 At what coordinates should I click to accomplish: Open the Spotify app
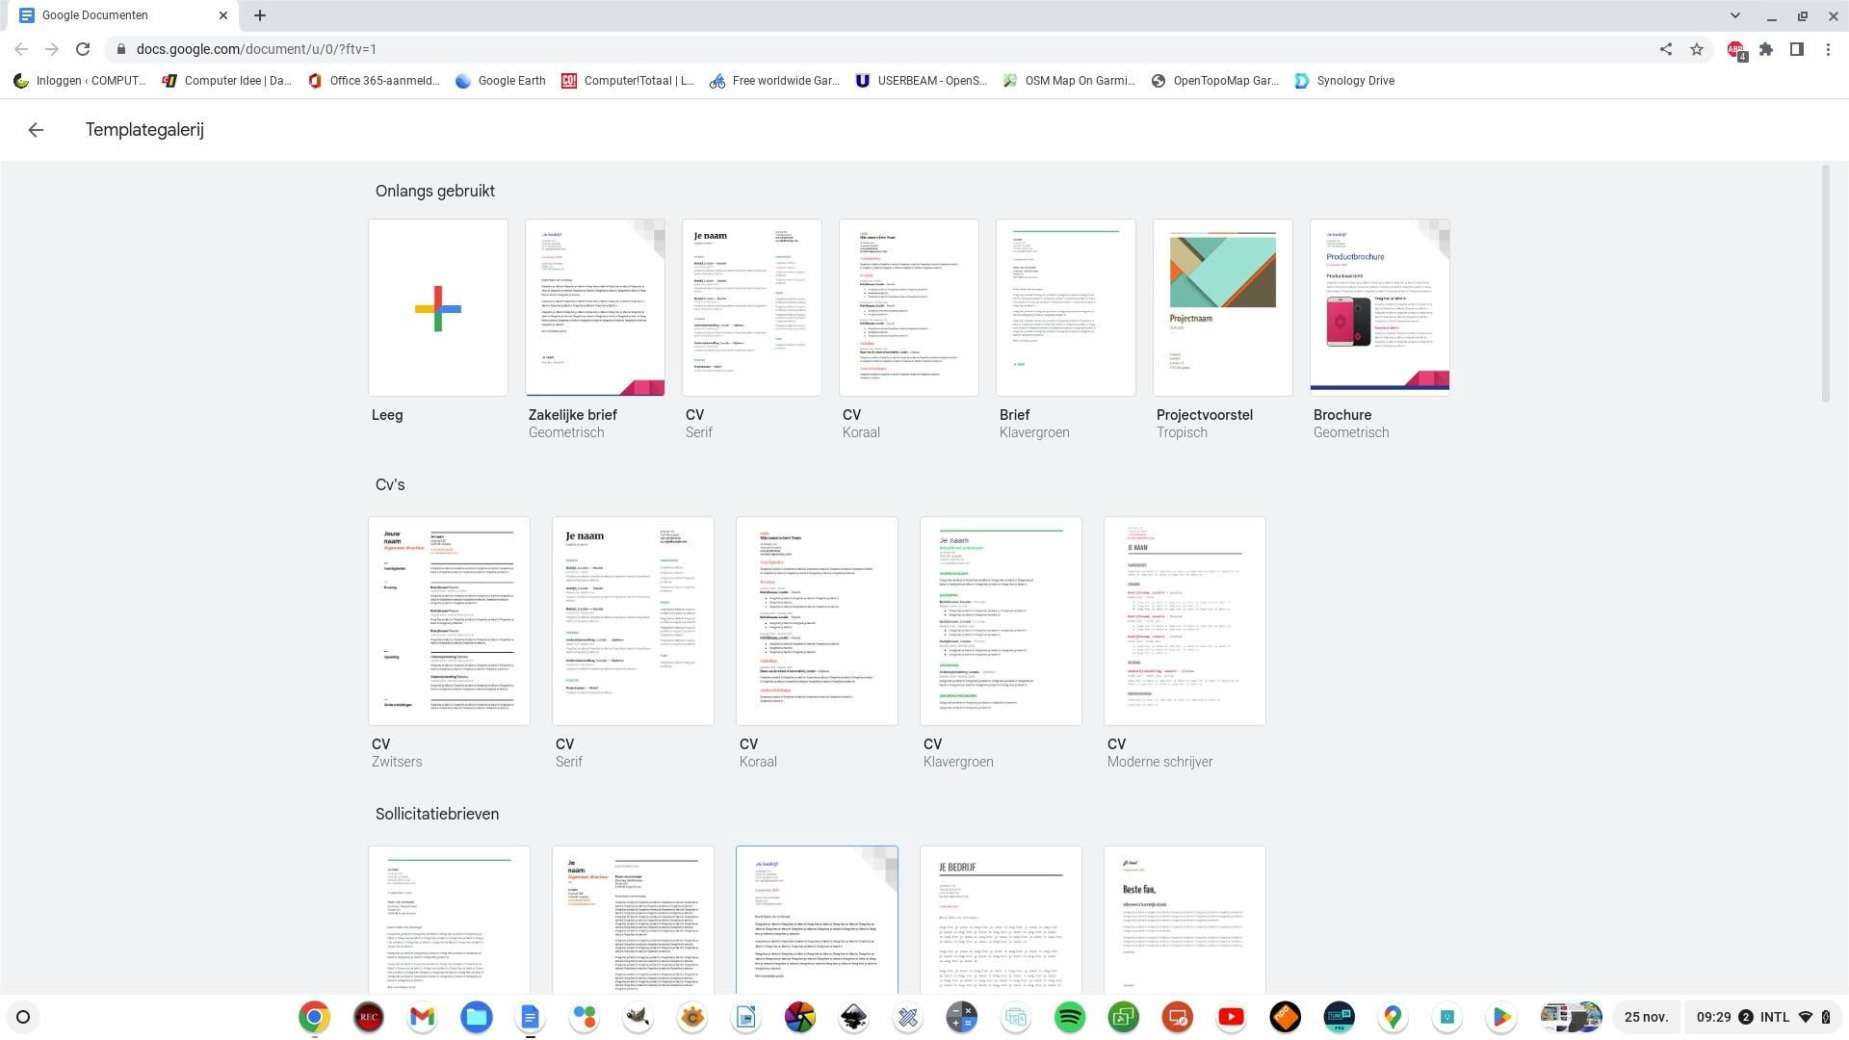1069,1017
